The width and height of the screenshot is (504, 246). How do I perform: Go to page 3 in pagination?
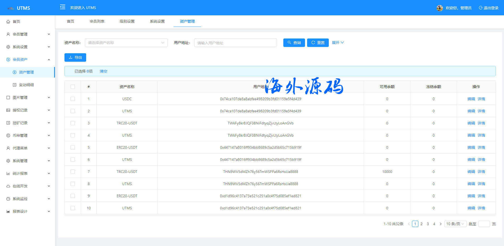pos(428,224)
